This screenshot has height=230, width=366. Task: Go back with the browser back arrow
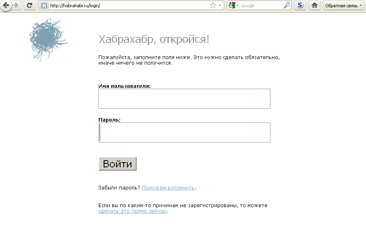tap(6, 5)
